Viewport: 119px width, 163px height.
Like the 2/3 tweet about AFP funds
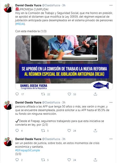coord(69,130)
